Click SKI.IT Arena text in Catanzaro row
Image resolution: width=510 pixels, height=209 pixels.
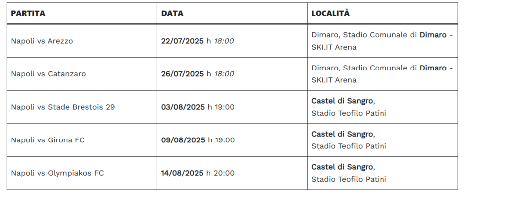coord(334,80)
